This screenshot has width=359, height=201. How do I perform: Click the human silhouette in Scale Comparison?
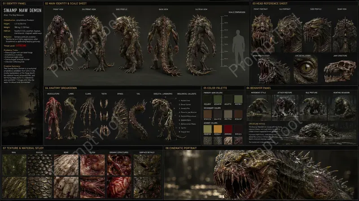tap(238, 49)
